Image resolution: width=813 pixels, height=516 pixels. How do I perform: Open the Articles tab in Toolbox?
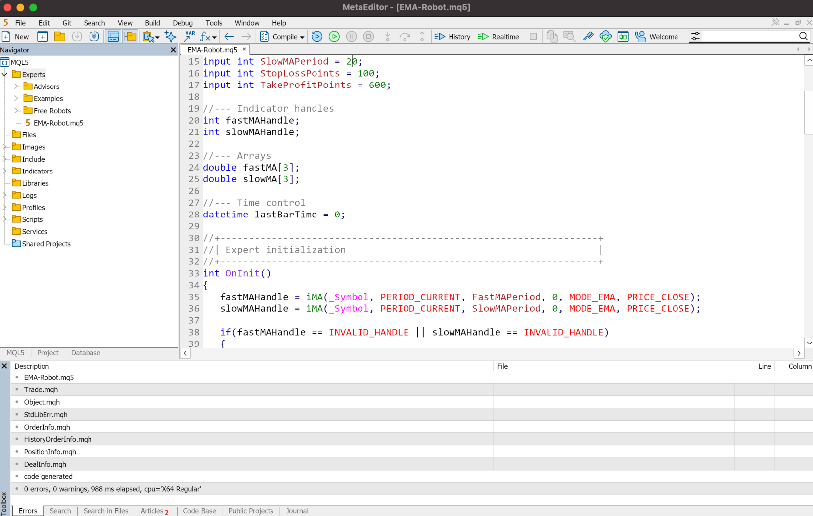click(x=155, y=511)
